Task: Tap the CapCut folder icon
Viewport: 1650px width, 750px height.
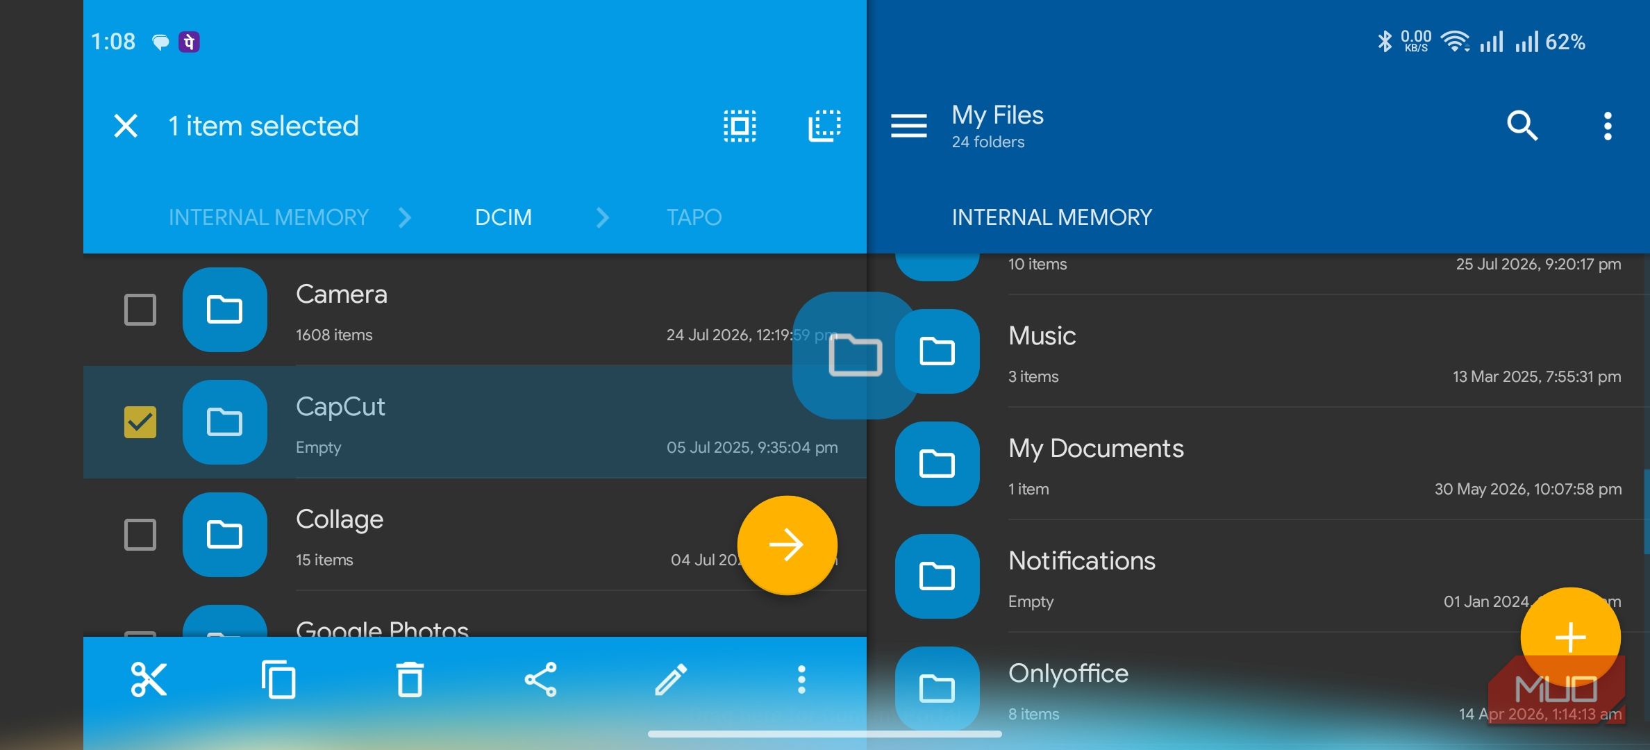Action: click(224, 422)
